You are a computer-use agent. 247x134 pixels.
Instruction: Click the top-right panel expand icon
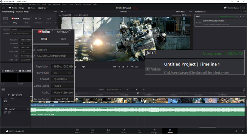coord(243,8)
